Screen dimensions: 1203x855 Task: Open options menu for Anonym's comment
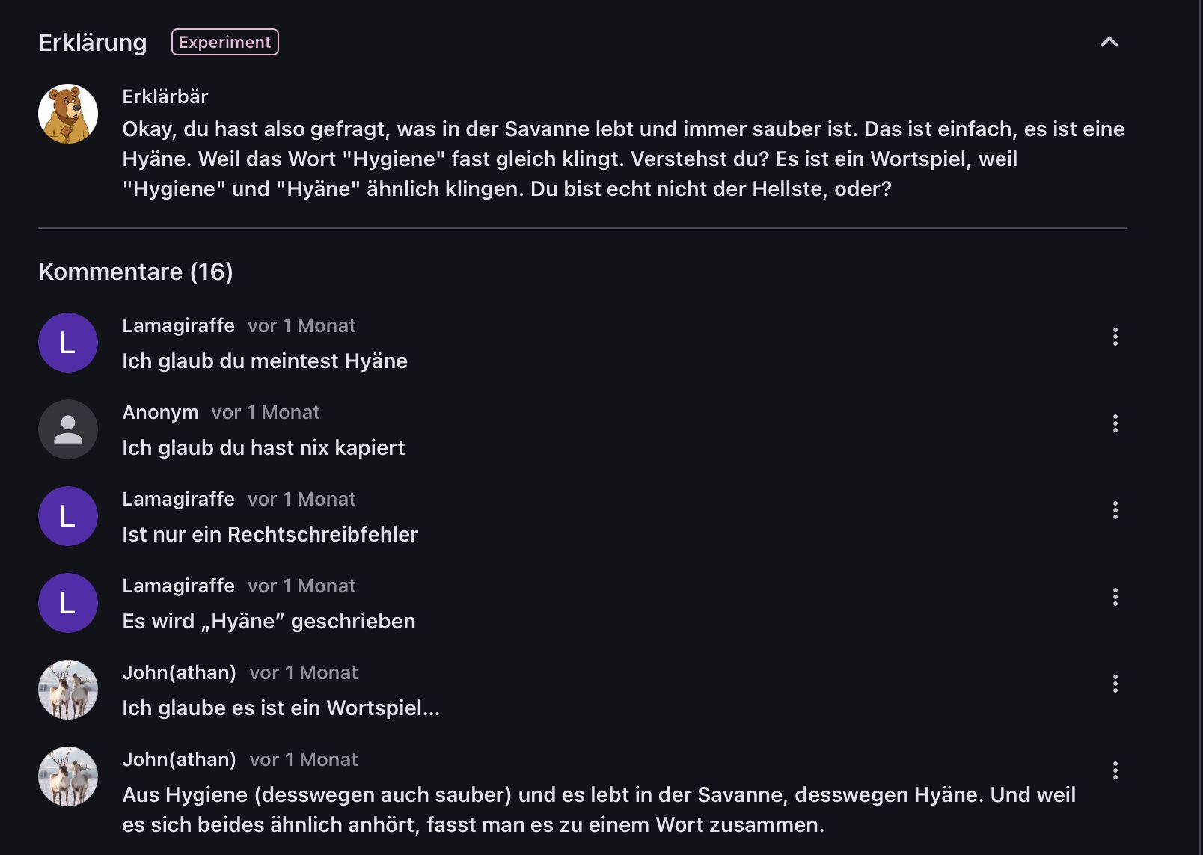pos(1115,423)
